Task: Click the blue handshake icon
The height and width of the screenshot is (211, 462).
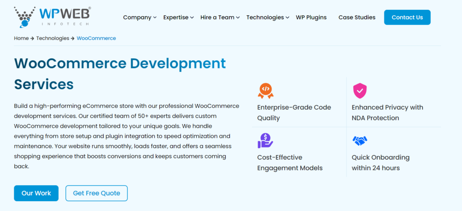Action: (x=360, y=141)
